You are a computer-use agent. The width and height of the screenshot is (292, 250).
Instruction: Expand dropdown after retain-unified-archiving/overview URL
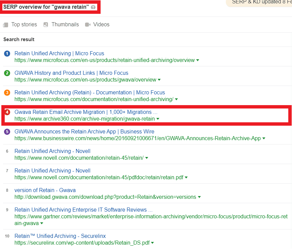pos(197,60)
